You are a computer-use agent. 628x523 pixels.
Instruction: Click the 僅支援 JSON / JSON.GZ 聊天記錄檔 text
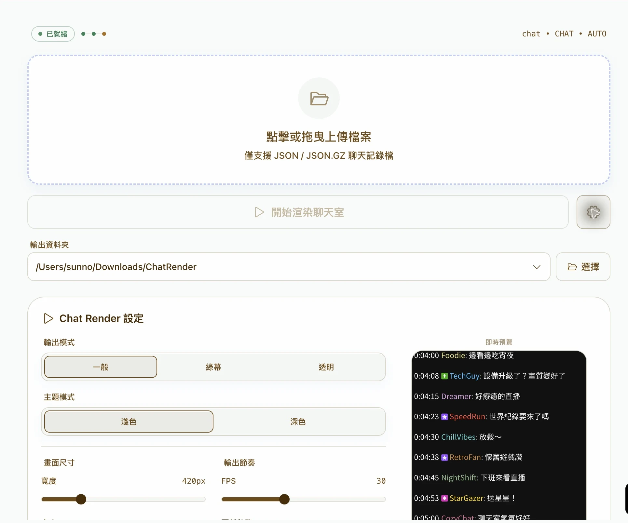pos(319,156)
